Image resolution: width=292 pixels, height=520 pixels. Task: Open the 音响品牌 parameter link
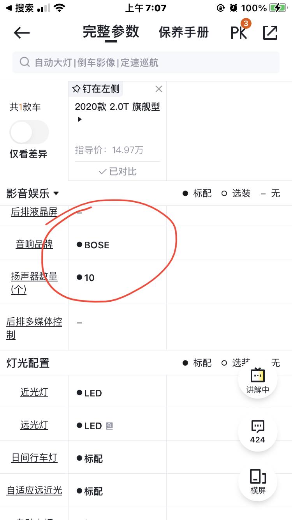34,244
